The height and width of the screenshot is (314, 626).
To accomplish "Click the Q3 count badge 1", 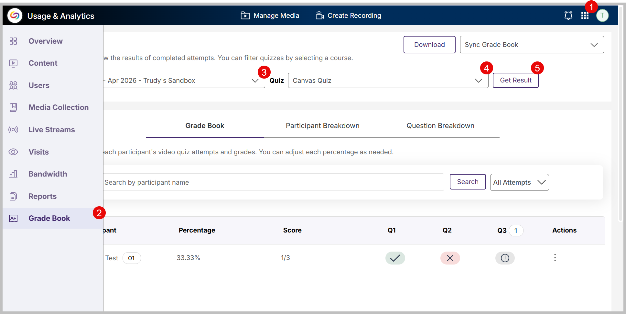I will 516,231.
